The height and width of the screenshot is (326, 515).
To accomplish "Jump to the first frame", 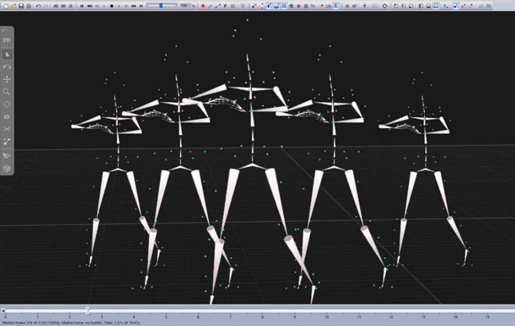I will 82,6.
